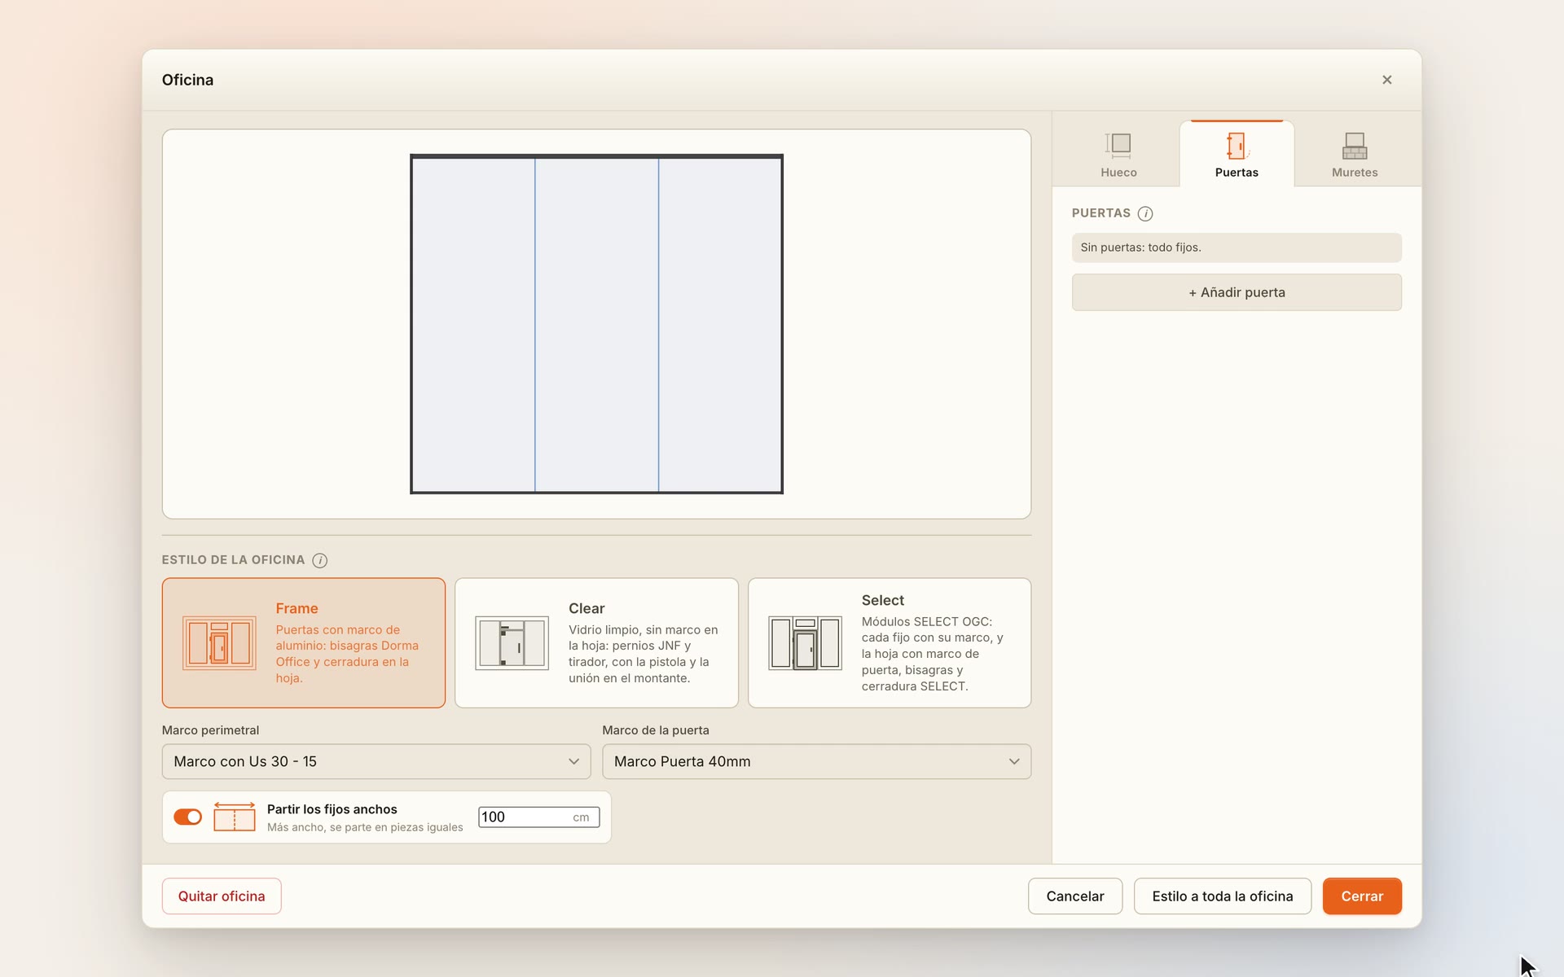Click the Clear style illustration icon
The height and width of the screenshot is (977, 1564).
pyautogui.click(x=512, y=643)
